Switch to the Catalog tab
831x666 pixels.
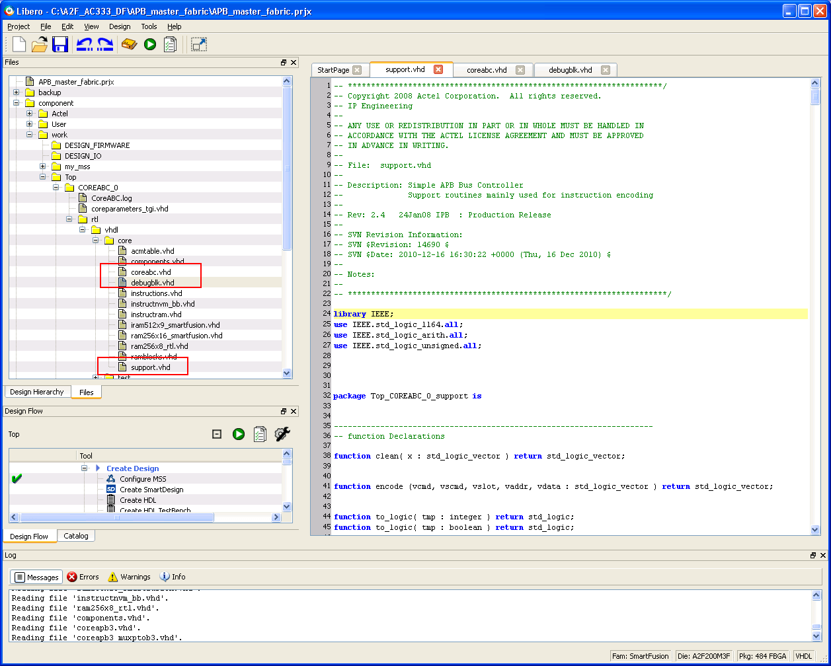(x=76, y=536)
